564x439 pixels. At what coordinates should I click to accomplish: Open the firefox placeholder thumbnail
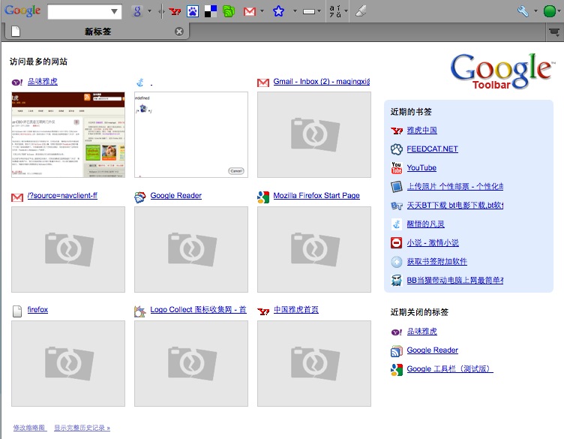(68, 363)
